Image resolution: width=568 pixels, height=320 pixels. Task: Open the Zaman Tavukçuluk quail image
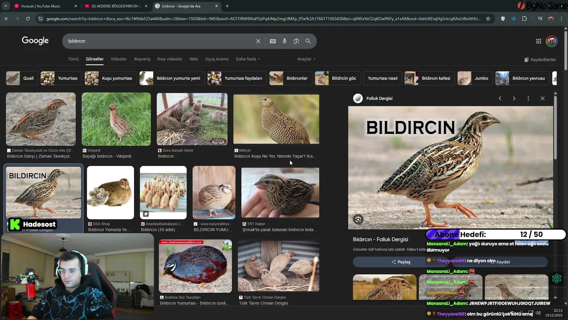[x=41, y=119]
